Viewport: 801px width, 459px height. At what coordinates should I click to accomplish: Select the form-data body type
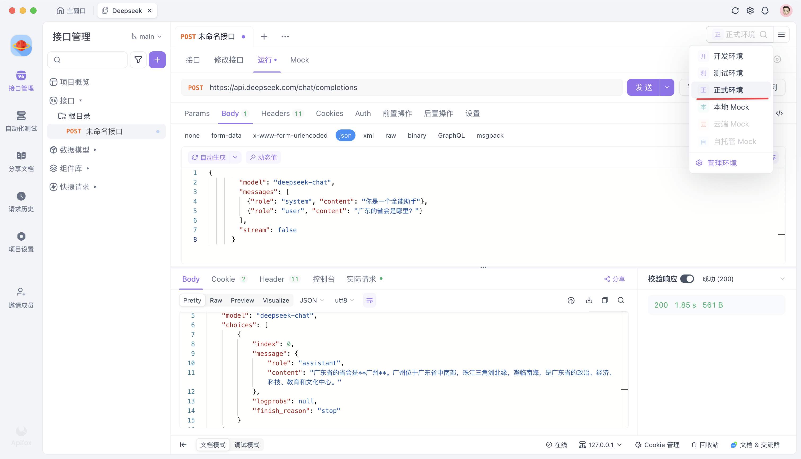click(x=226, y=135)
